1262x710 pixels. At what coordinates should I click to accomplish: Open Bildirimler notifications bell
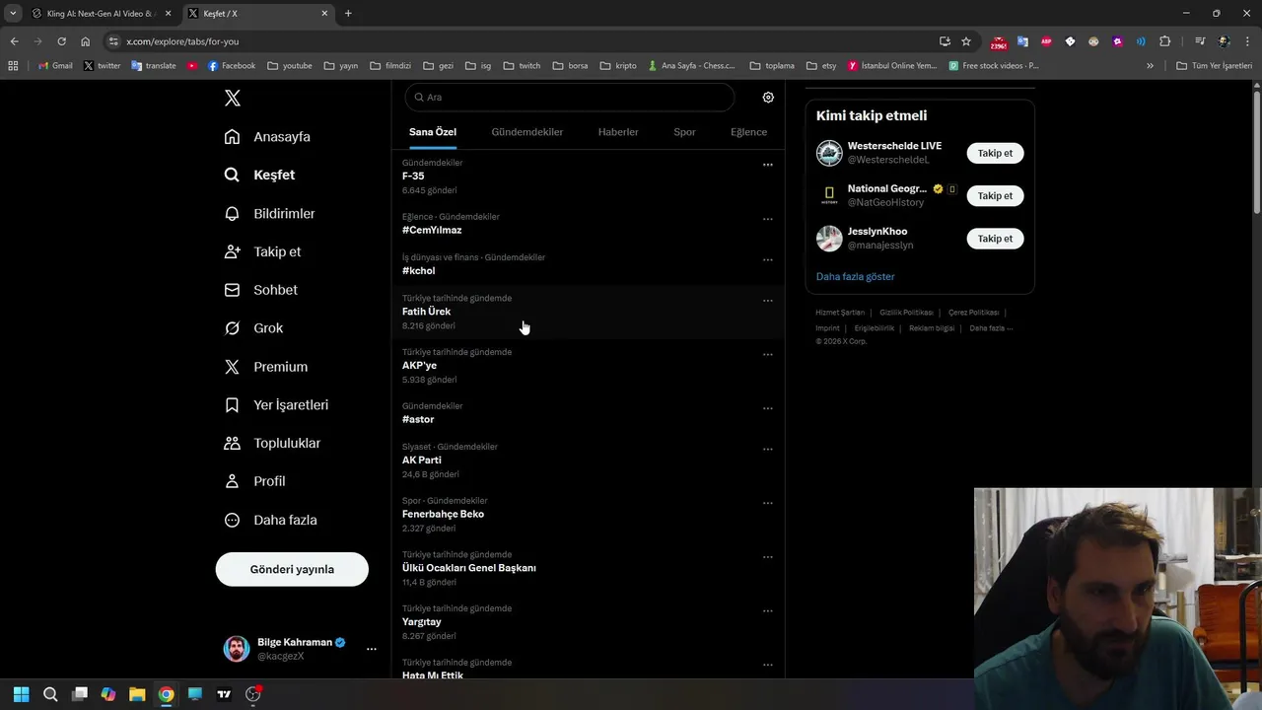coord(232,213)
